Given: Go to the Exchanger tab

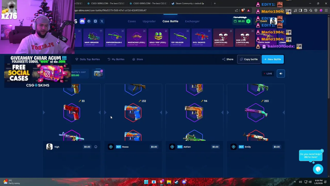Looking at the screenshot, I should click(192, 21).
